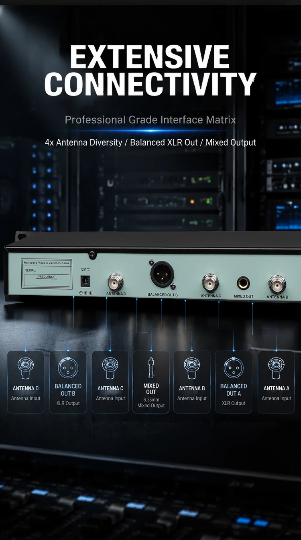Select the 'ANTENNA A' card title
The height and width of the screenshot is (540, 301).
[277, 388]
